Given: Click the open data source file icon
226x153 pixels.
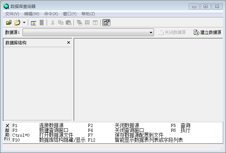Looking at the screenshot, I should [17, 23].
